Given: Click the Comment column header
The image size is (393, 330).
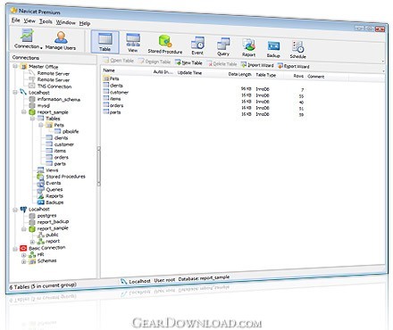Looking at the screenshot, I should tap(316, 77).
